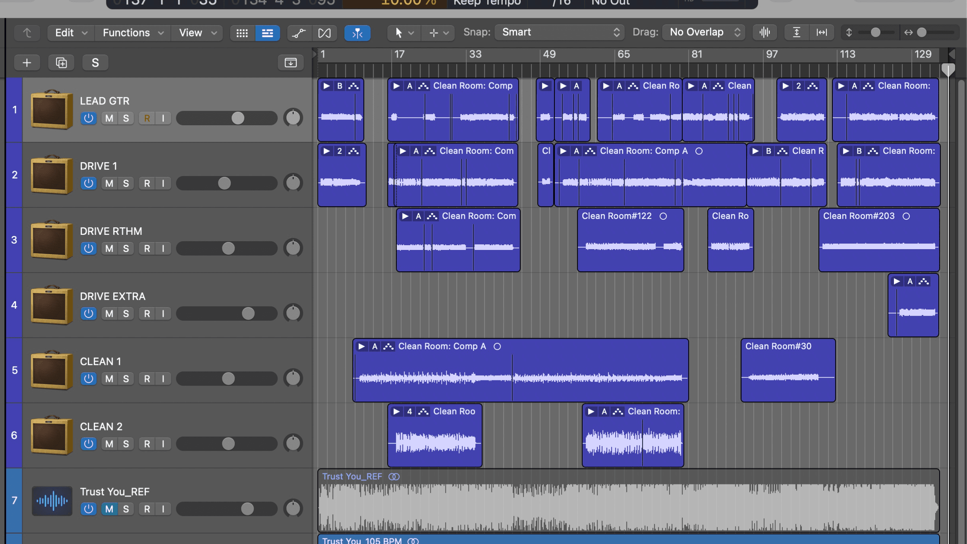Click the grid view icon in toolbar
The image size is (967, 544).
(x=242, y=33)
